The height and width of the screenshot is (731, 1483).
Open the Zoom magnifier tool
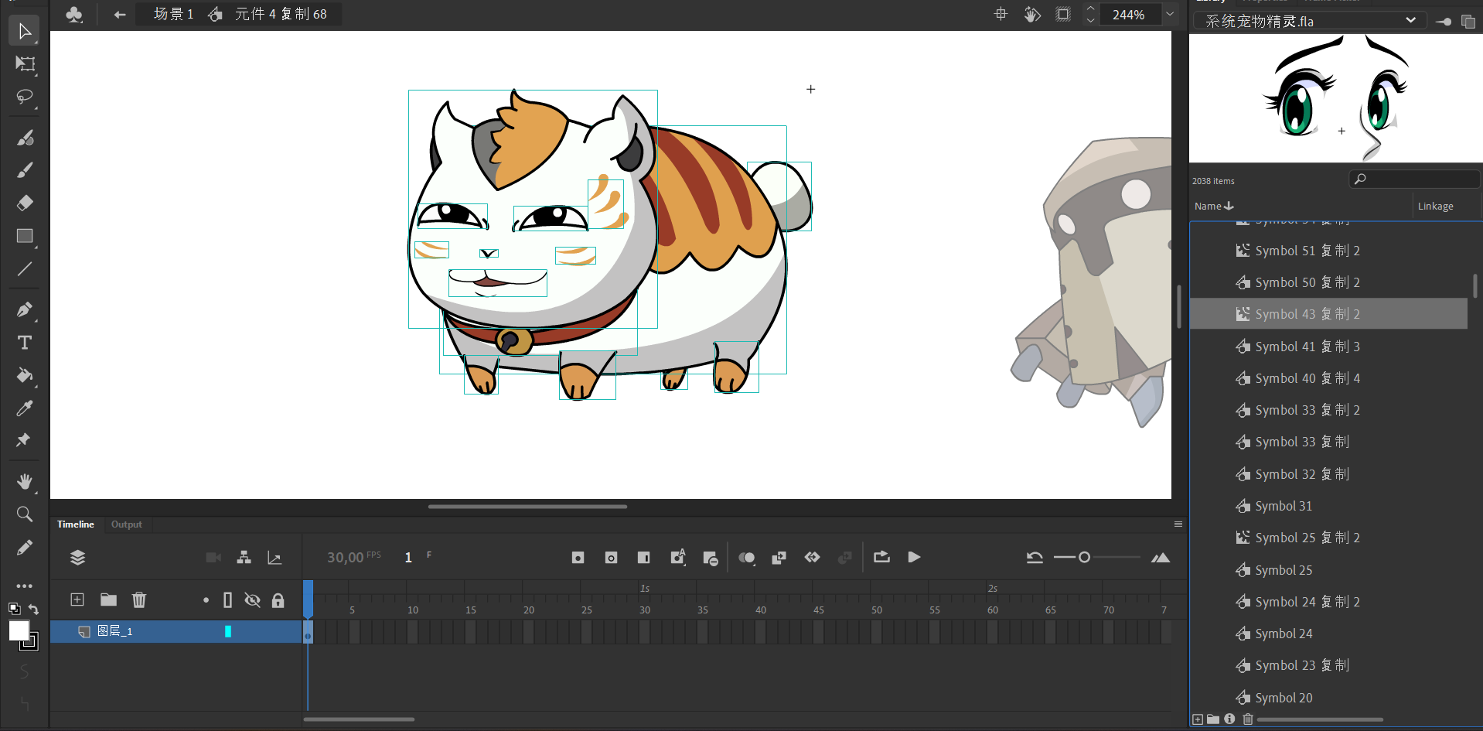pos(25,514)
